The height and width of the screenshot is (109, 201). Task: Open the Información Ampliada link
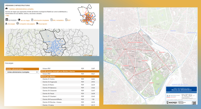coord(41,20)
